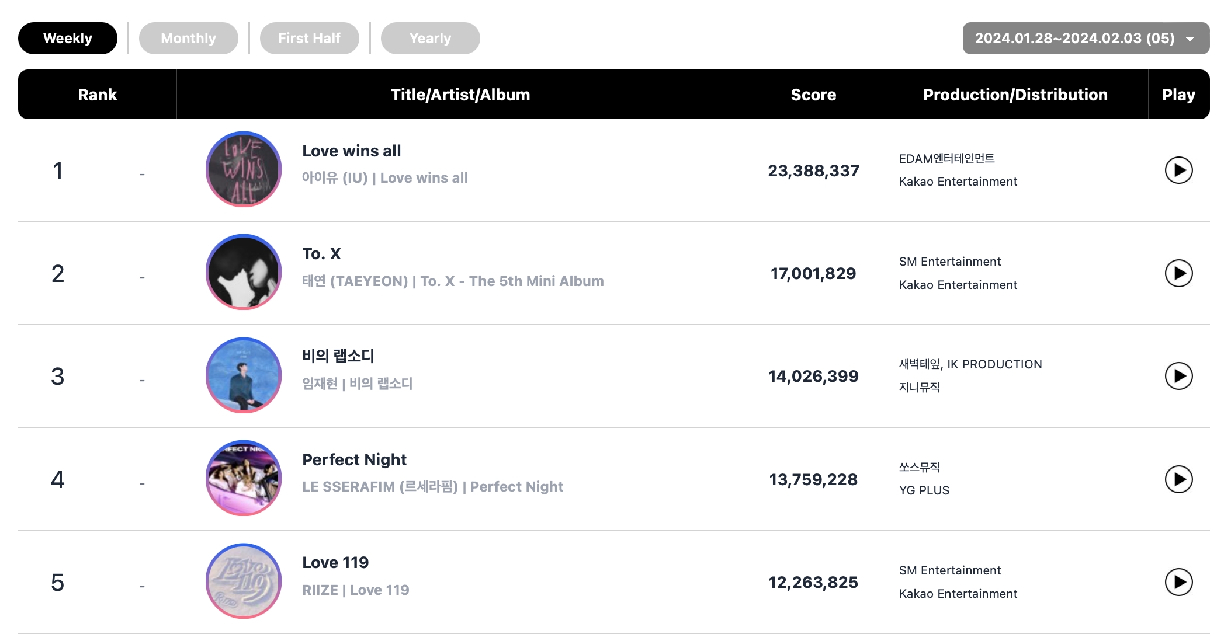The height and width of the screenshot is (641, 1231).
Task: Open the Perfect Night song title link
Action: click(x=354, y=460)
